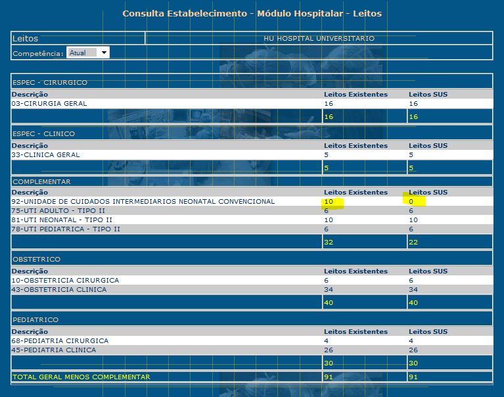Click the HU HOSPITAL UNIVERSITARIO header

point(319,38)
